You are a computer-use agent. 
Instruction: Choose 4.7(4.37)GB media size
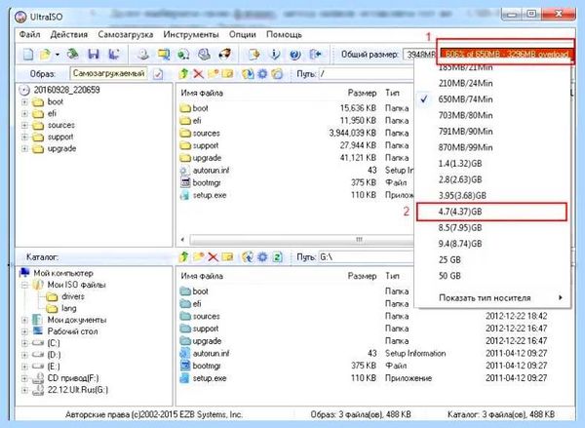click(x=492, y=212)
